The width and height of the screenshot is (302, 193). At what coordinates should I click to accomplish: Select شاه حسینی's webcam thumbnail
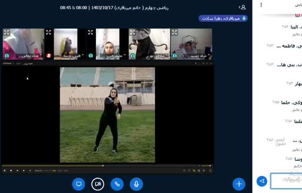pos(191,44)
